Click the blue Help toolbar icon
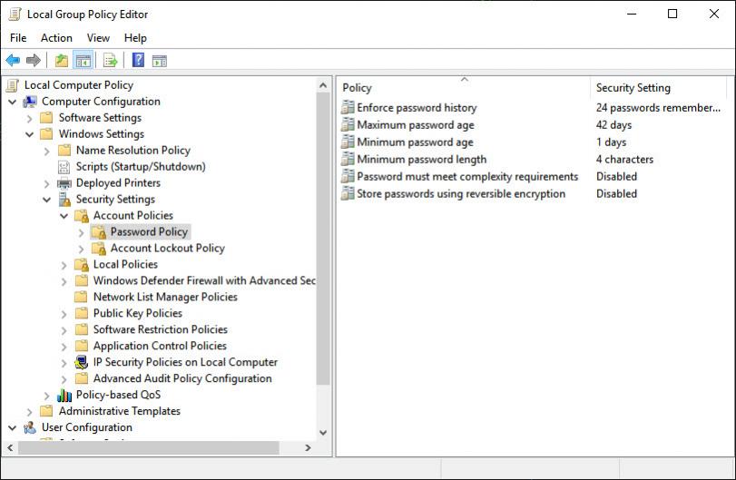Viewport: 736px width, 480px height. click(138, 60)
